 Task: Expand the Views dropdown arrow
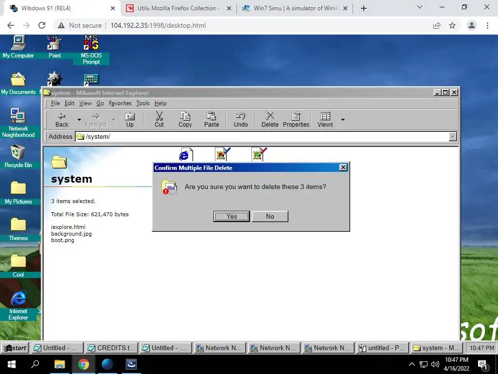click(343, 120)
